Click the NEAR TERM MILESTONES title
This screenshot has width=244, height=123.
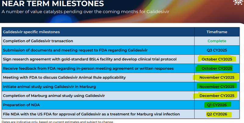52,4
